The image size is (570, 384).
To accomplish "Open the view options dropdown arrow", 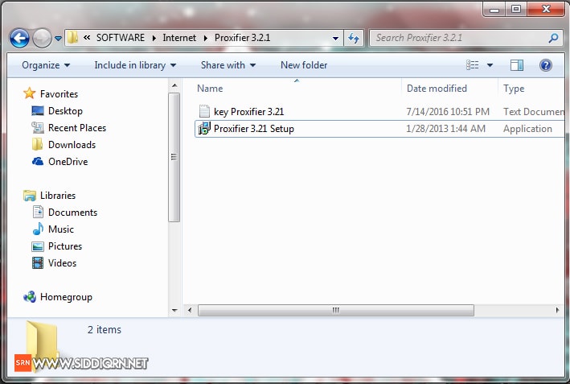I will [x=490, y=65].
